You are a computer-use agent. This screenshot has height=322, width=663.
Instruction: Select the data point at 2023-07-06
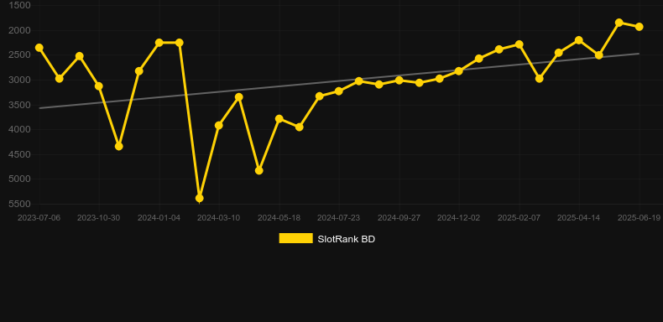[39, 48]
